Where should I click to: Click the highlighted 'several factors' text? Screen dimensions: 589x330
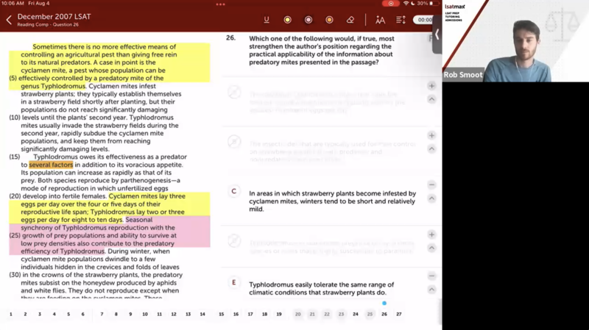coord(52,165)
